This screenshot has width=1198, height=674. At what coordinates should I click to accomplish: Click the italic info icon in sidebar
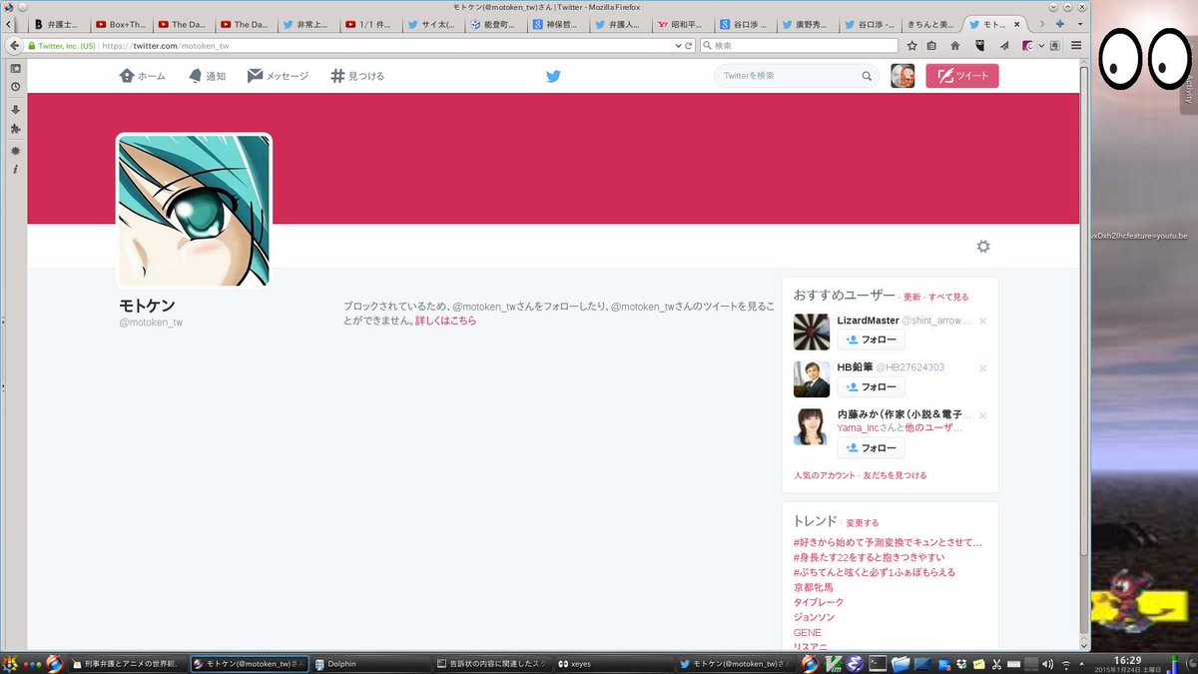click(x=15, y=170)
